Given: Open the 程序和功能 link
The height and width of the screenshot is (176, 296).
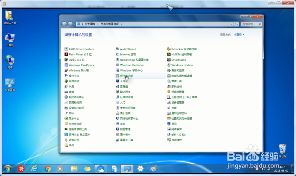Looking at the screenshot, I should 126,76.
